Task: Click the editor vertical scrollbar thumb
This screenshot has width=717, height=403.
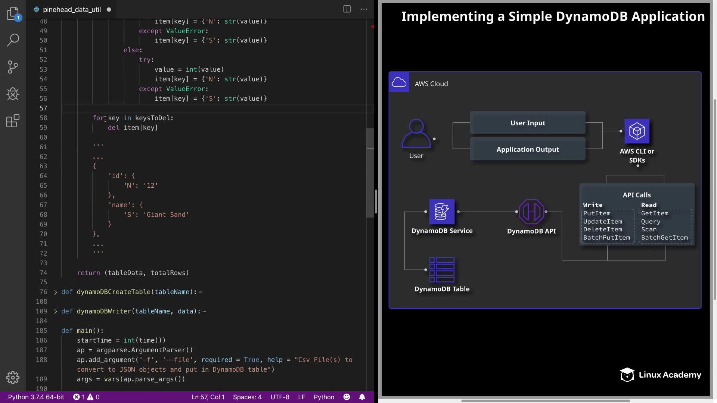Action: click(x=370, y=172)
